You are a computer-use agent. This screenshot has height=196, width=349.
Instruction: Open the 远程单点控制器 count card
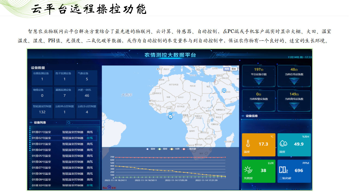pyautogui.click(x=65, y=111)
